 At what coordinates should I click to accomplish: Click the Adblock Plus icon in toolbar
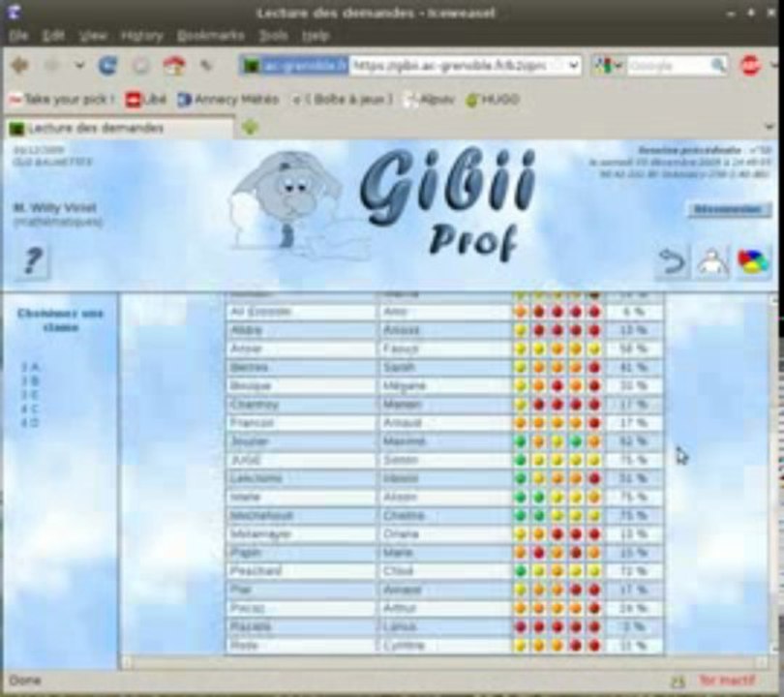[x=750, y=66]
